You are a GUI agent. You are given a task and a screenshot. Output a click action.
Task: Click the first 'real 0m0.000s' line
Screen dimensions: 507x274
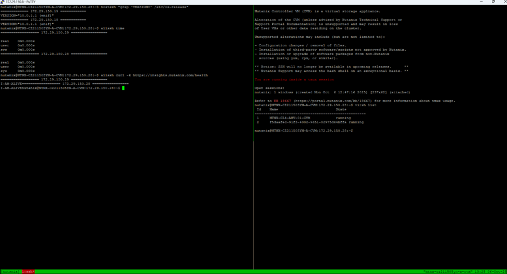click(x=17, y=41)
